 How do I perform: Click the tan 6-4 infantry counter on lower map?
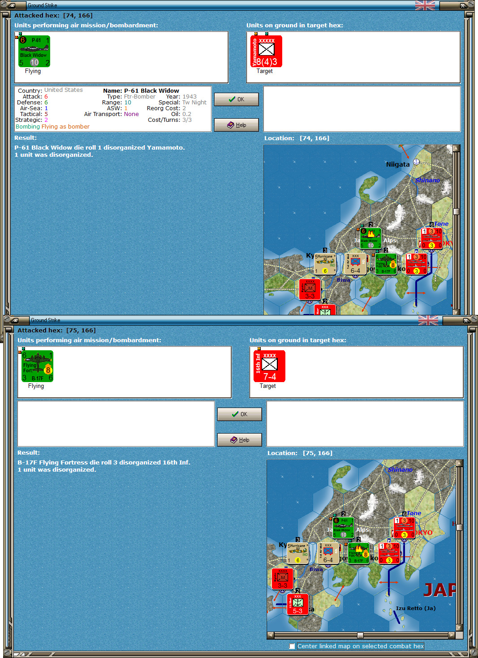[x=328, y=553]
